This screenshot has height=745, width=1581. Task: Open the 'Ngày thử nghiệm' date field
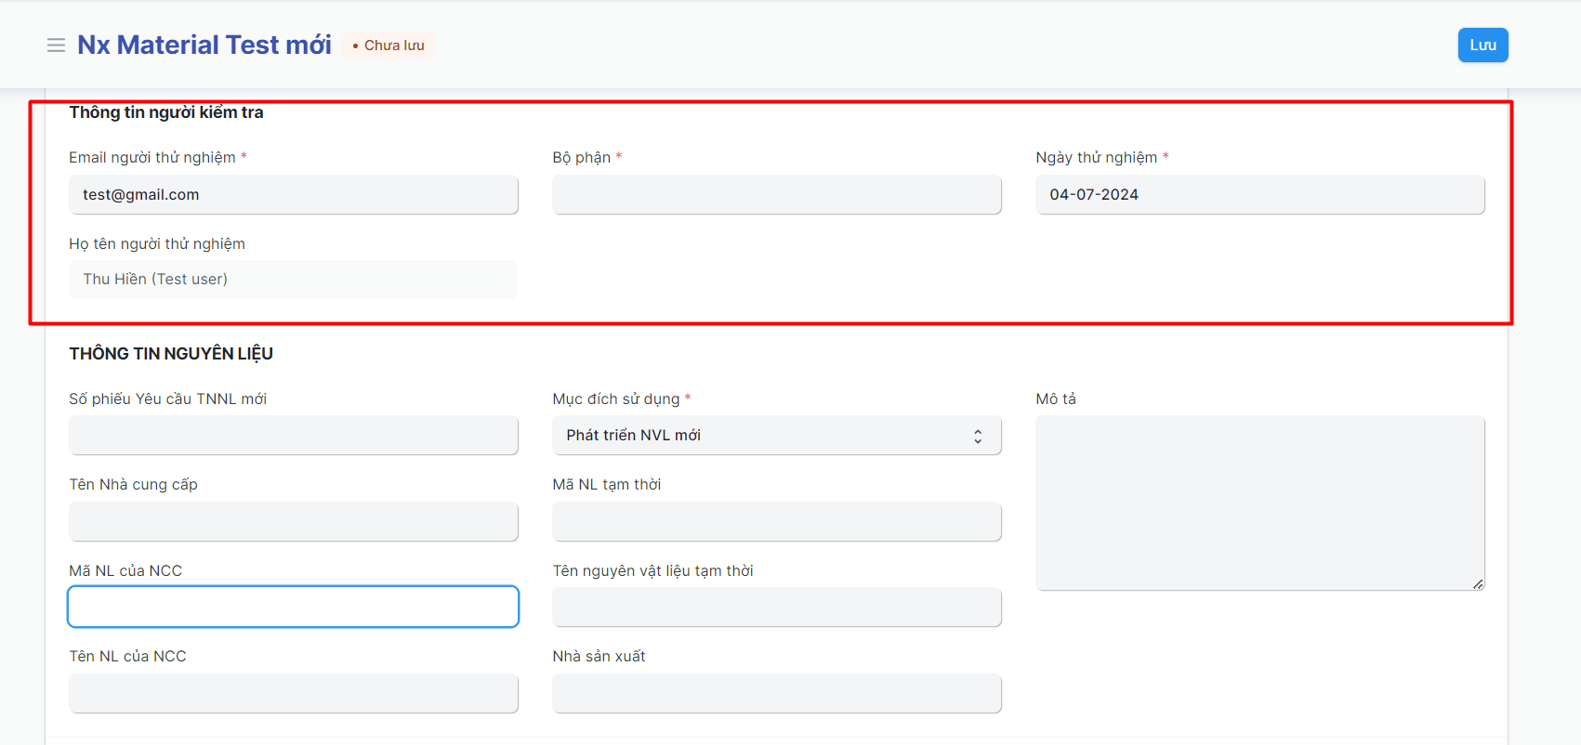(1259, 195)
